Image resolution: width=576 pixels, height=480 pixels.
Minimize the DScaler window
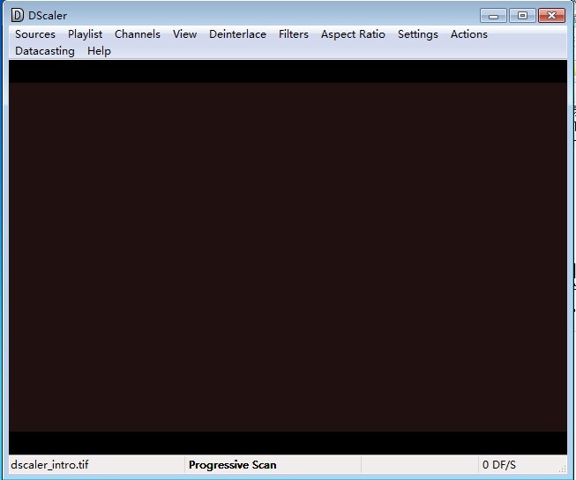(494, 15)
